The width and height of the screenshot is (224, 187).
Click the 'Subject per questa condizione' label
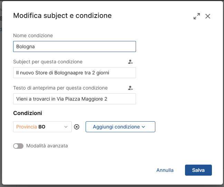pyautogui.click(x=48, y=62)
